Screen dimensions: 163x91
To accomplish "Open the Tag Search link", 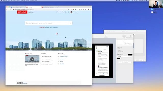I will tap(56, 27).
